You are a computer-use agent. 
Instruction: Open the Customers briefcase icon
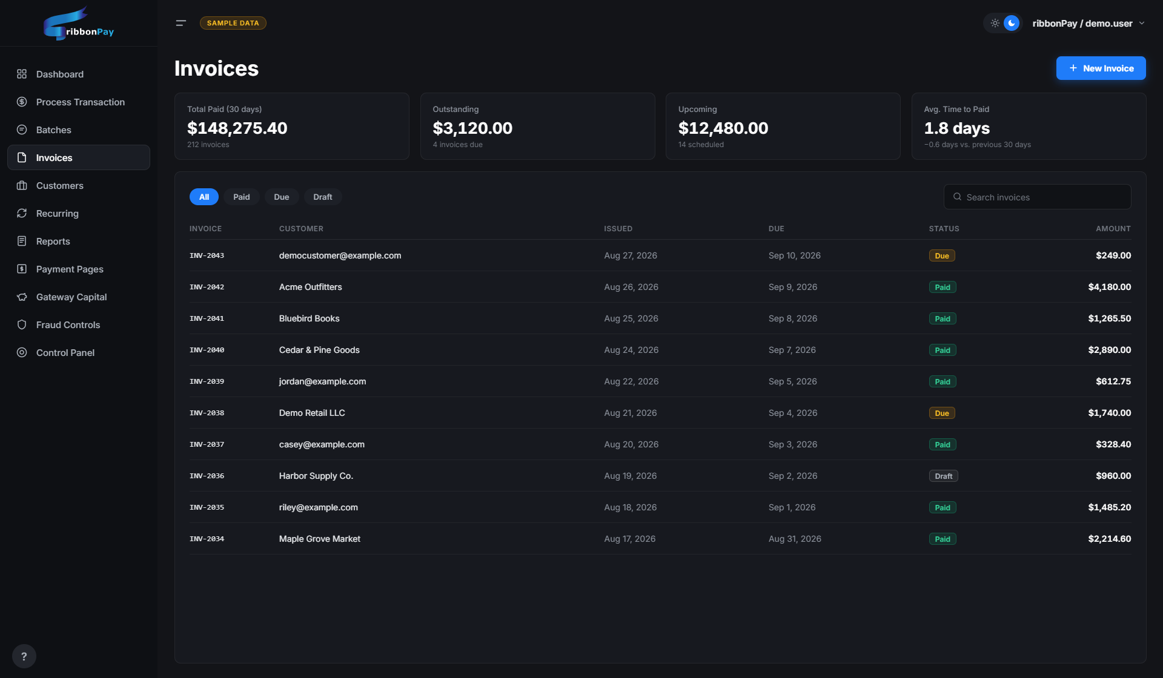pos(22,185)
